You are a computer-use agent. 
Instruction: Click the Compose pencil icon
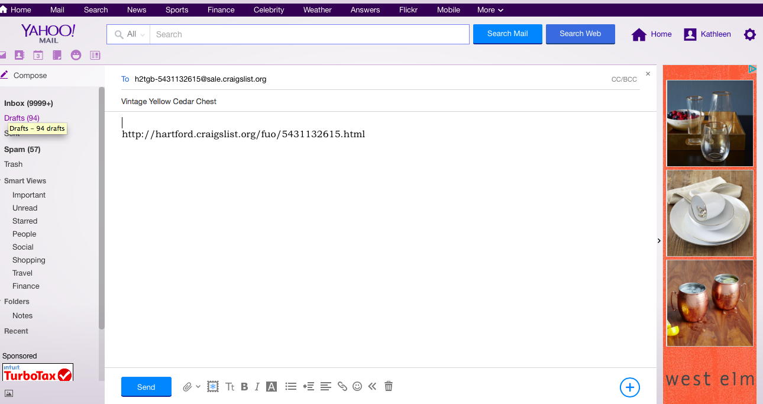point(4,75)
